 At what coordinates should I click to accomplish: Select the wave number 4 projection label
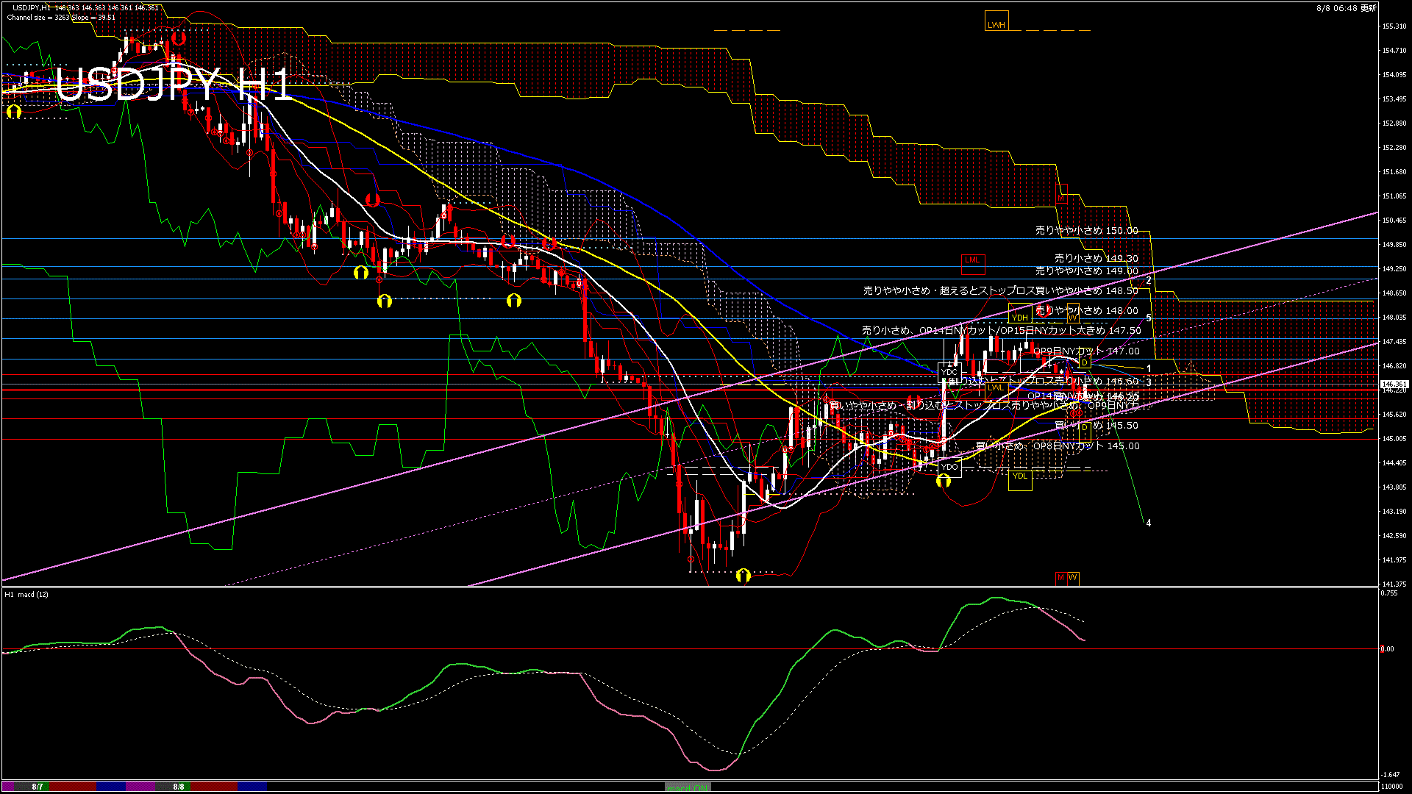tap(1149, 523)
